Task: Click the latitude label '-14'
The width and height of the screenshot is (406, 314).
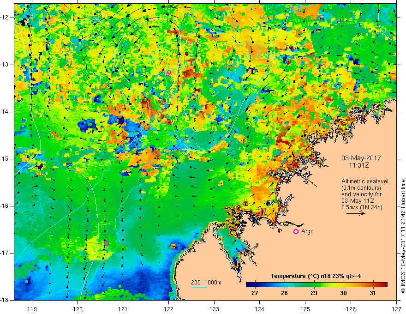Action: pos(5,112)
